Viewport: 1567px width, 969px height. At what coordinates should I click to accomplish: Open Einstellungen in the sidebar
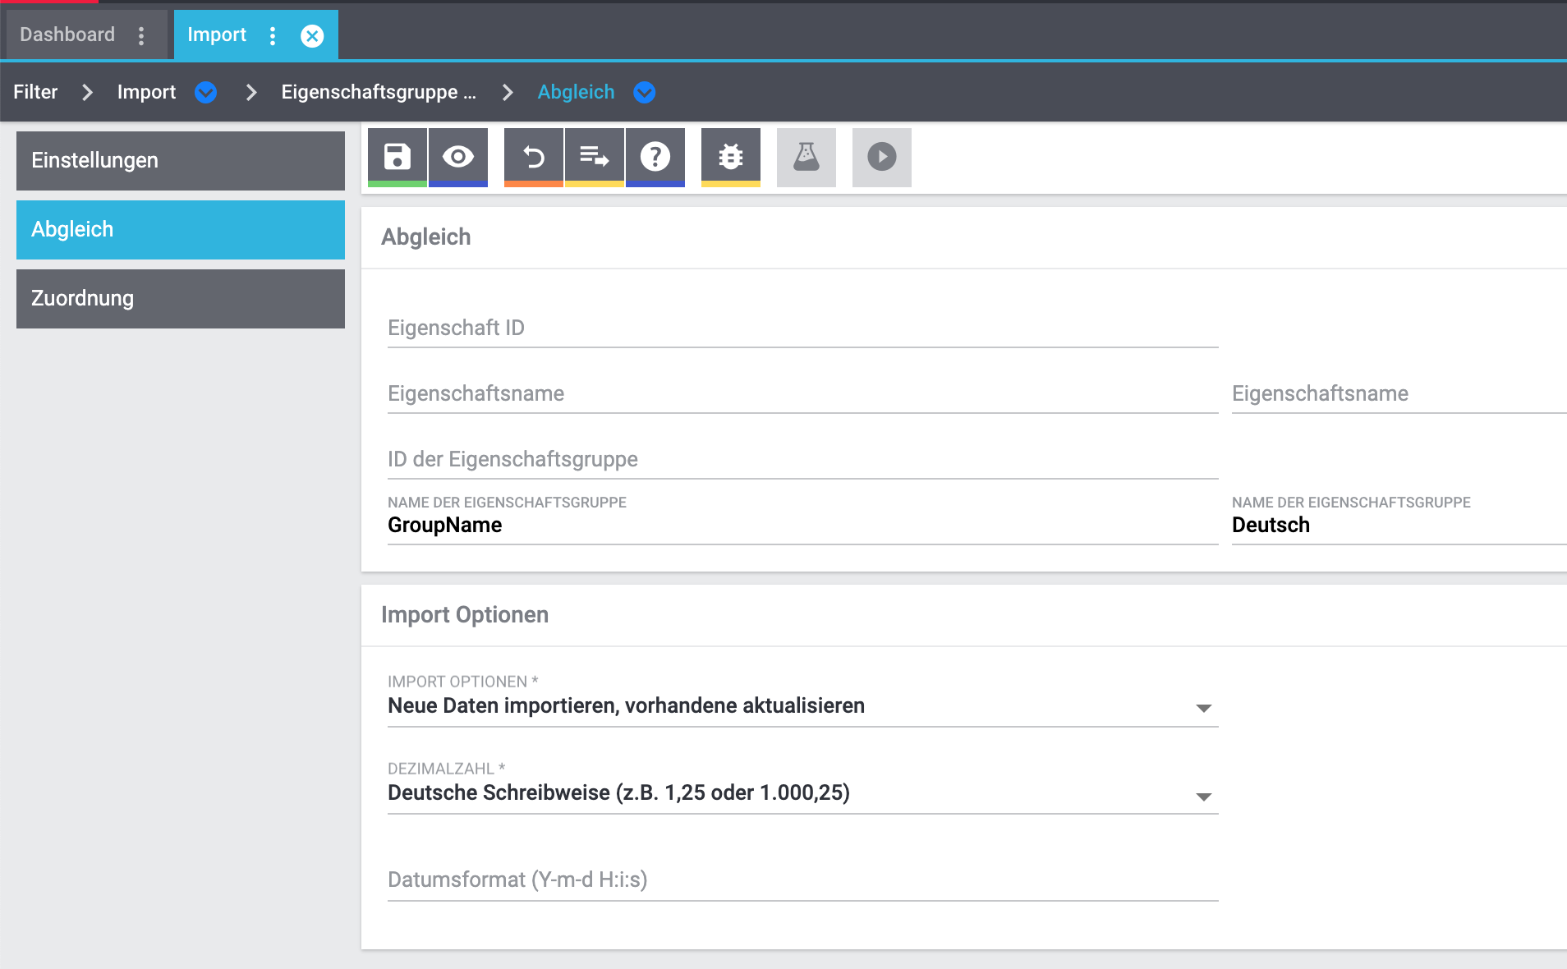(x=181, y=161)
